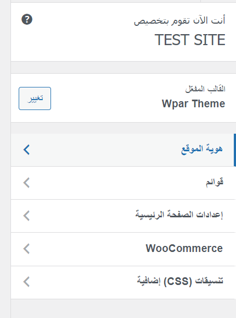The width and height of the screenshot is (236, 318).
Task: Open the WooCommerce customizer section
Action: tap(123, 249)
